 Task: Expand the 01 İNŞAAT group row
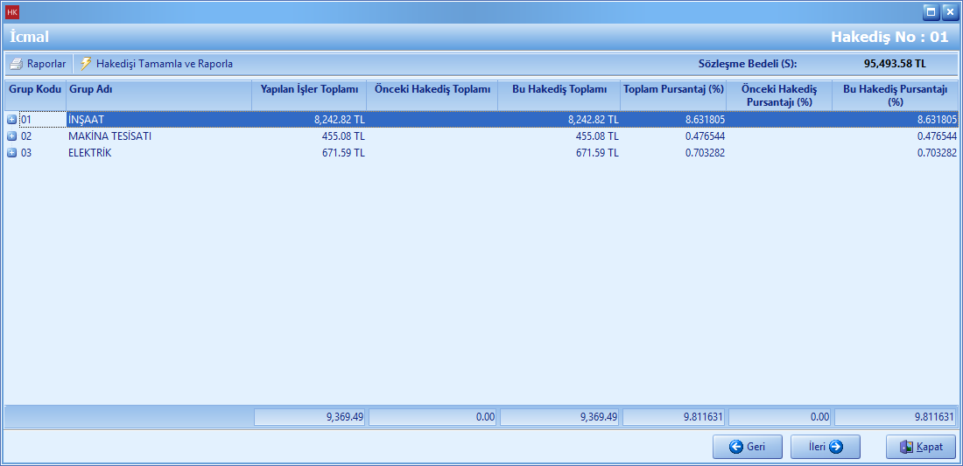click(x=12, y=120)
